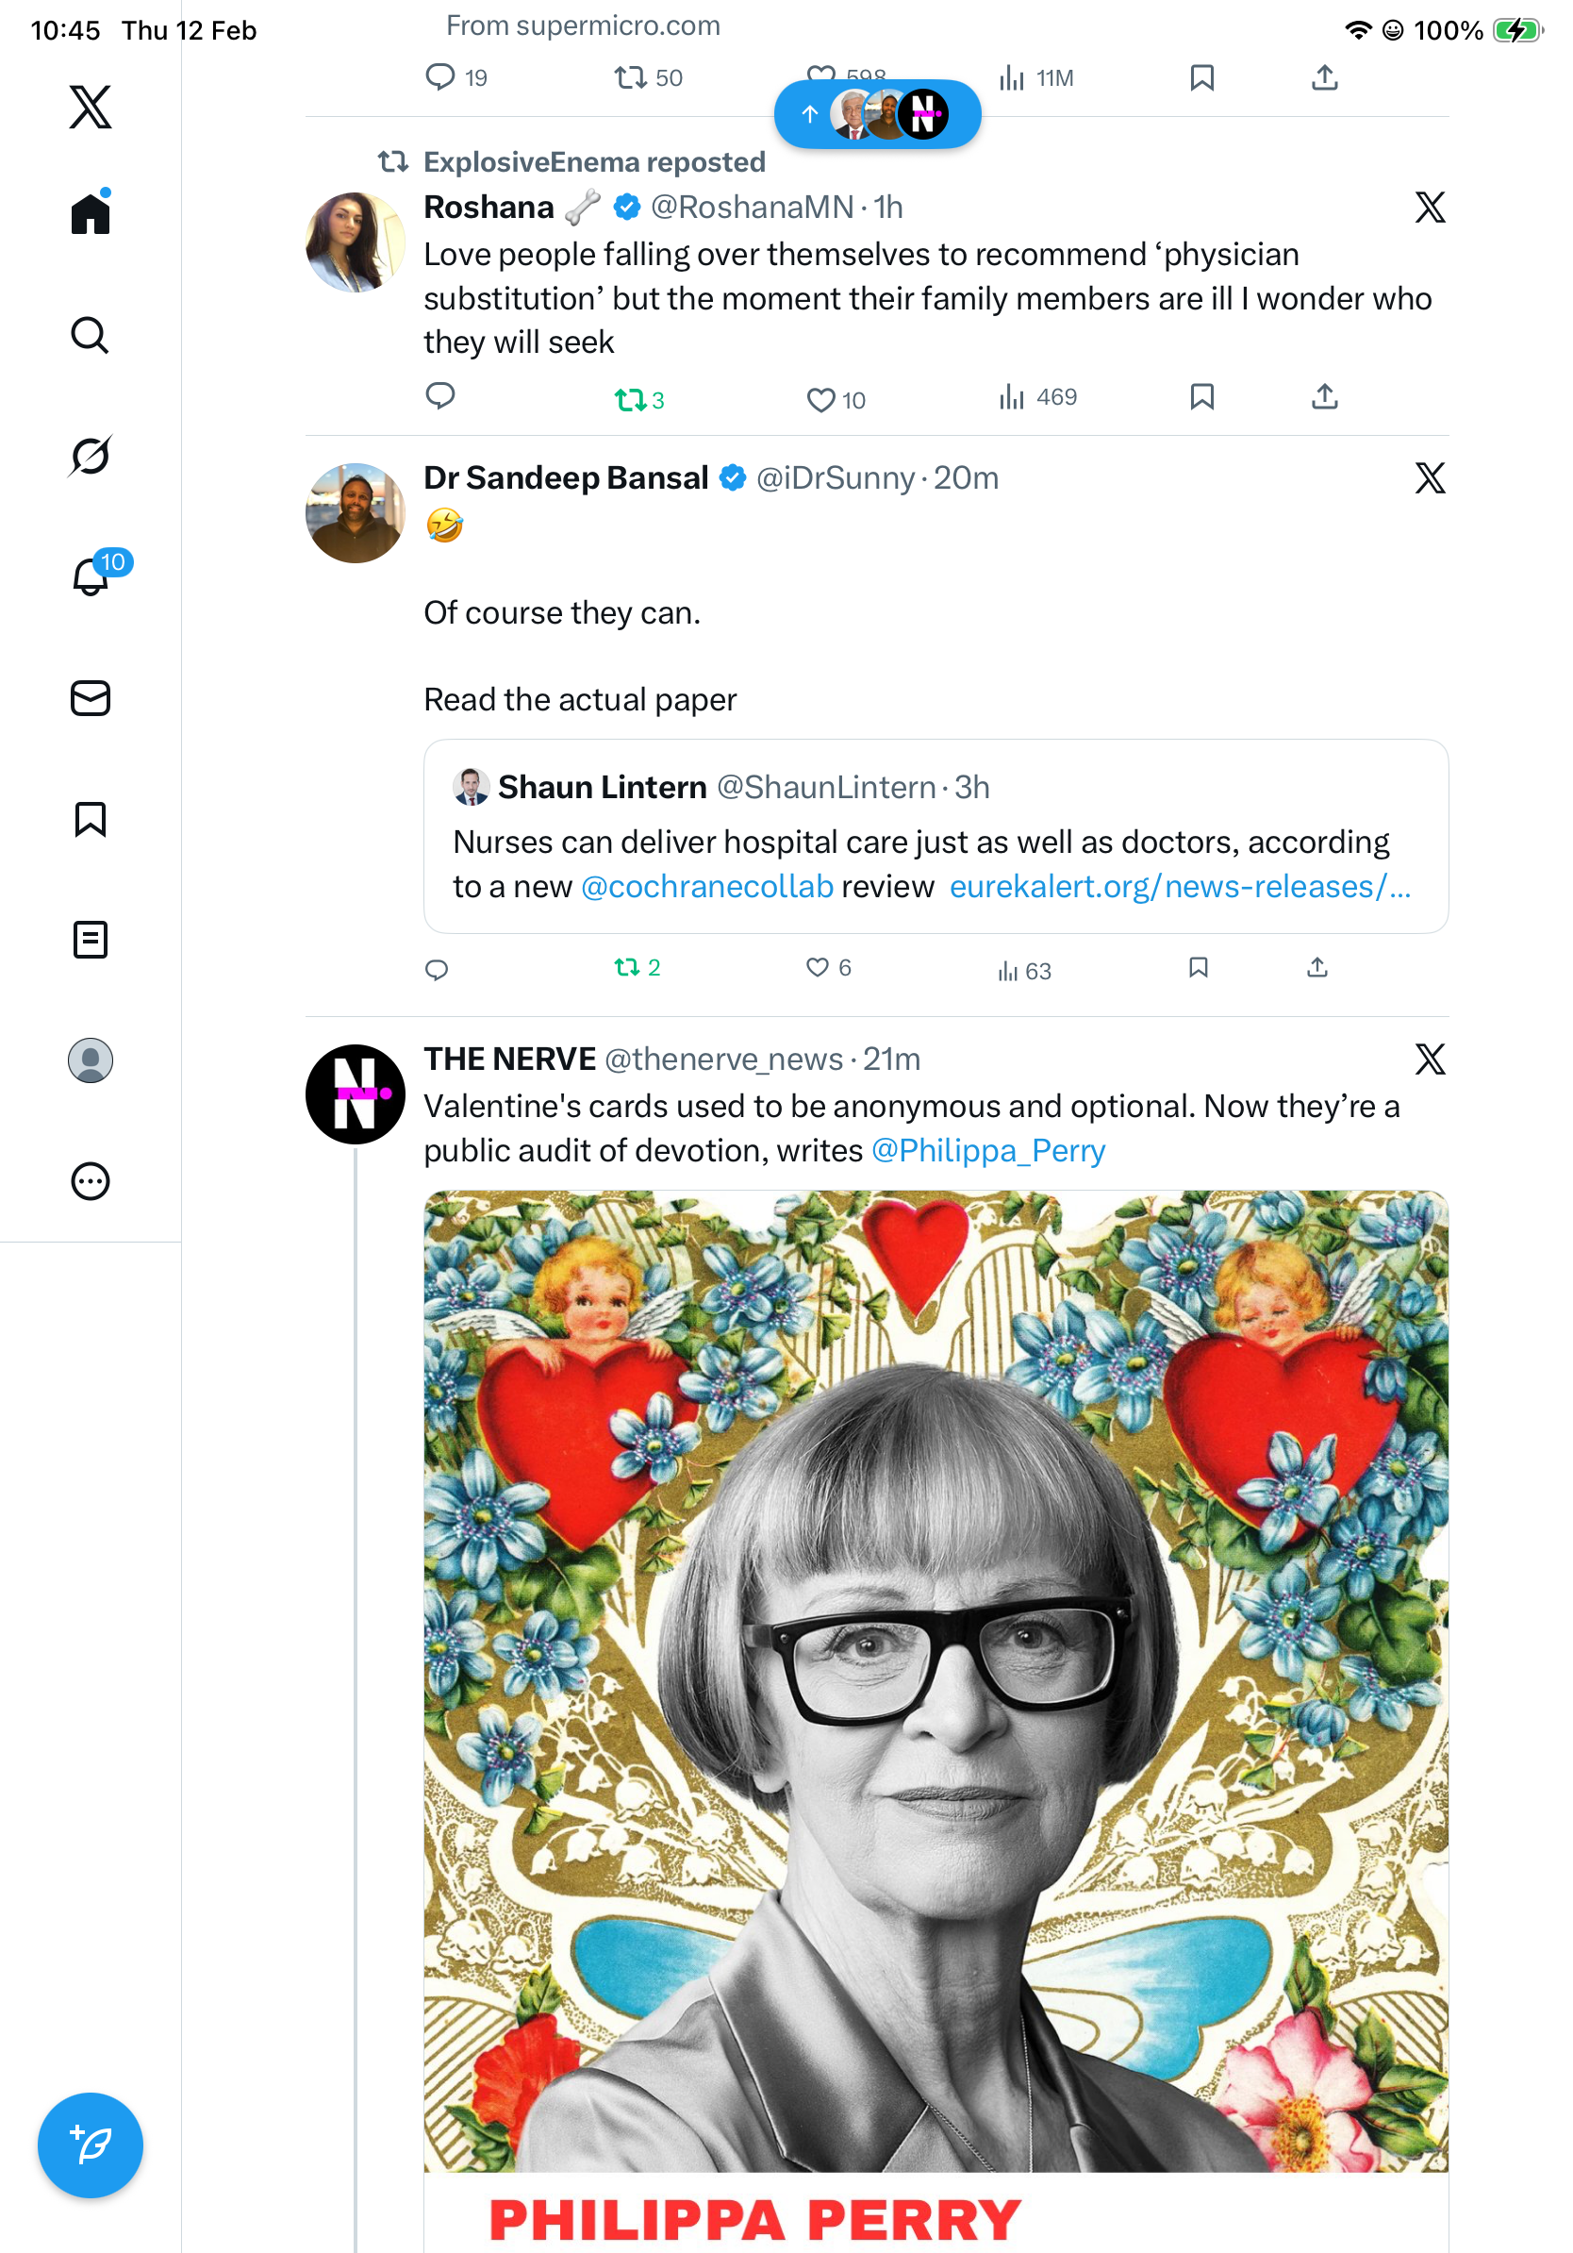Open the profile avatar icon in sidebar
The height and width of the screenshot is (2253, 1573).
tap(91, 1060)
